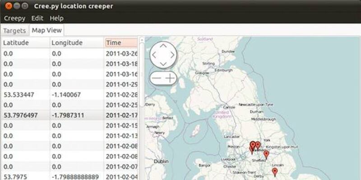
Task: Open the Edit menu
Action: pyautogui.click(x=37, y=18)
